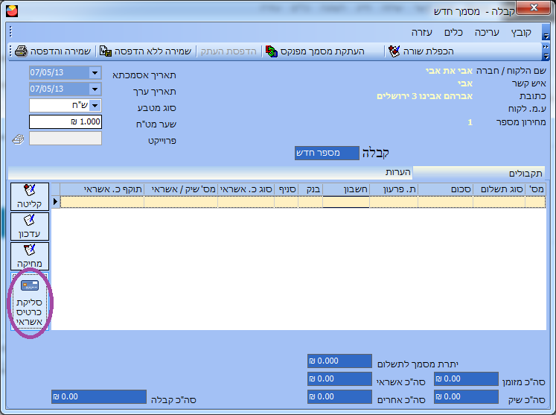Click the בנק column header
556x415 pixels.
[x=310, y=189]
